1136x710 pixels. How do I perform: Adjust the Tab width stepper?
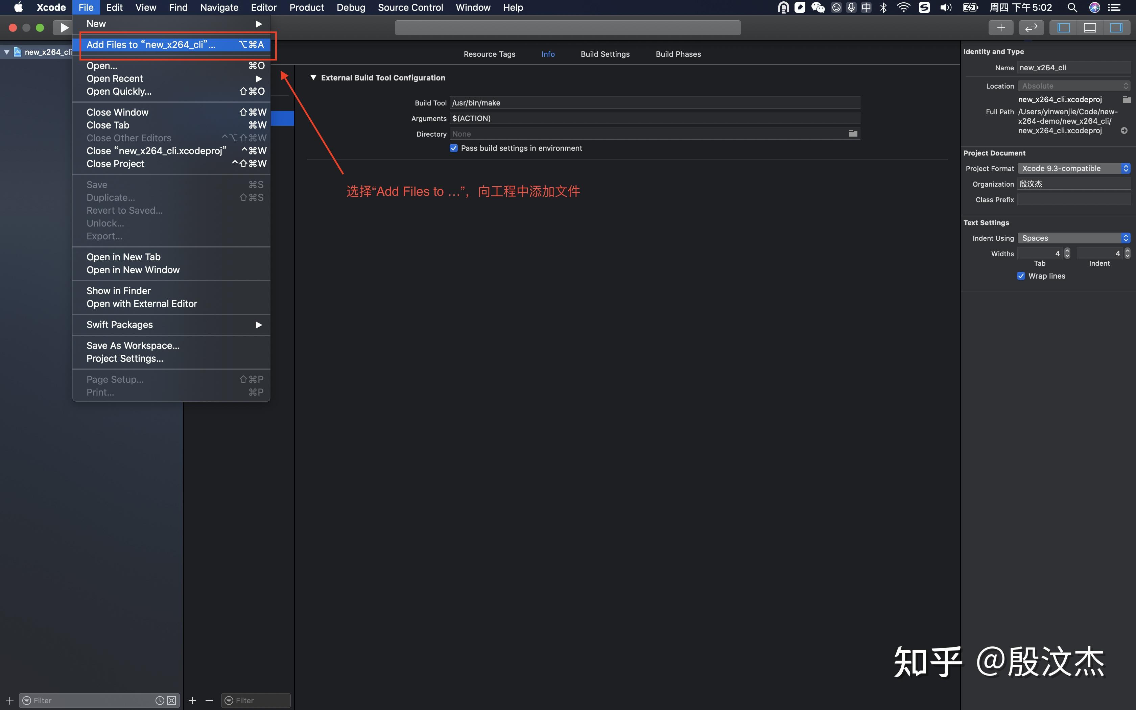point(1067,254)
